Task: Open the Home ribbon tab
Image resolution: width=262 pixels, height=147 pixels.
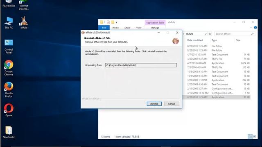Action: pos(115,28)
